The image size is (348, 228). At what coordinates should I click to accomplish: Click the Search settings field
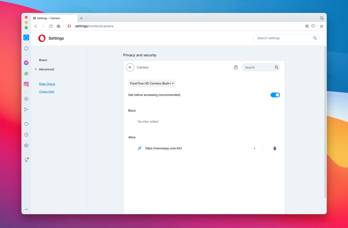(x=286, y=38)
